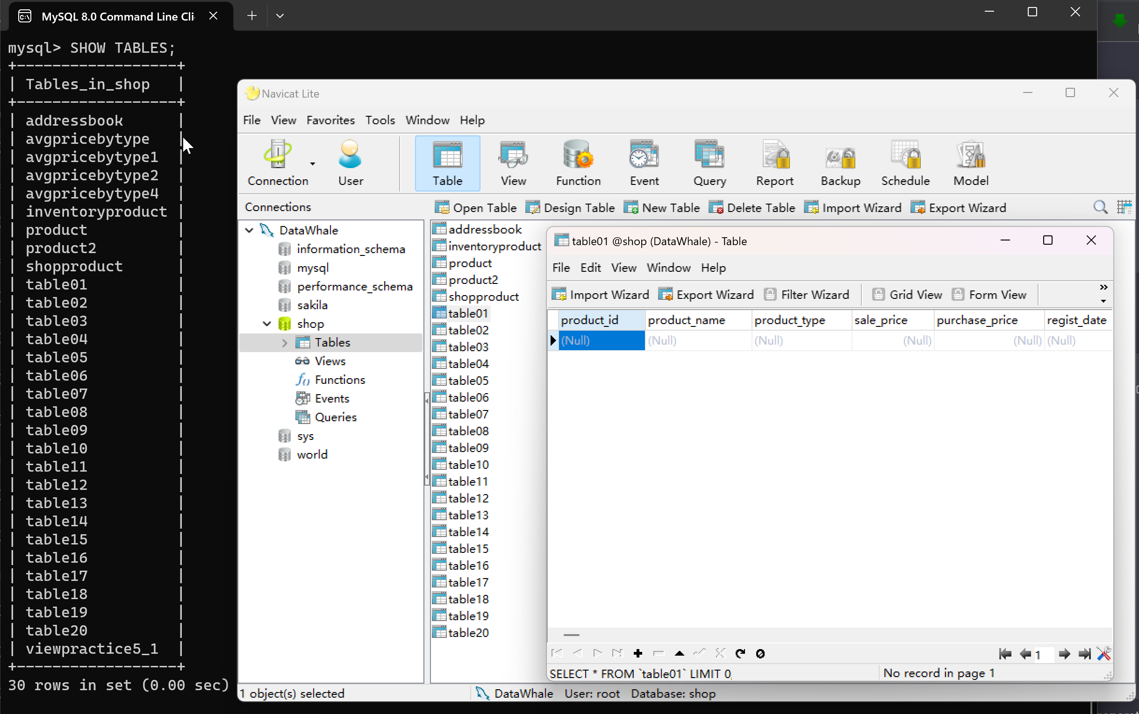Select table05 in the object list

pos(467,381)
